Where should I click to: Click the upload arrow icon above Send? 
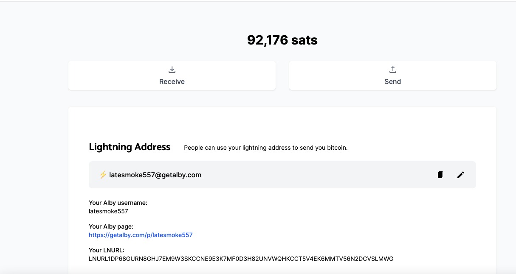coord(393,70)
